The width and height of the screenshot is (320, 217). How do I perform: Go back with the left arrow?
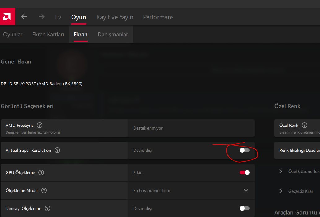click(x=24, y=17)
